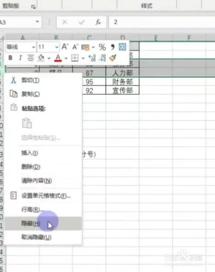Decrease decimal places icon

[102, 58]
